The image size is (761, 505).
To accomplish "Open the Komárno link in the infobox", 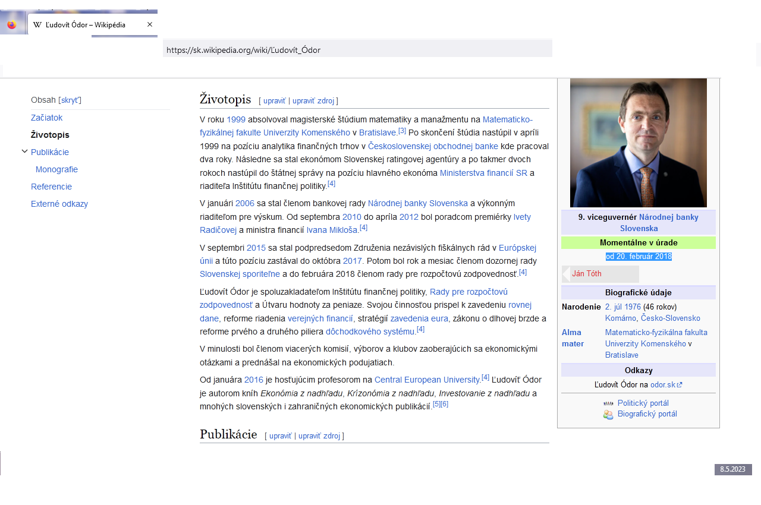I will coord(621,318).
